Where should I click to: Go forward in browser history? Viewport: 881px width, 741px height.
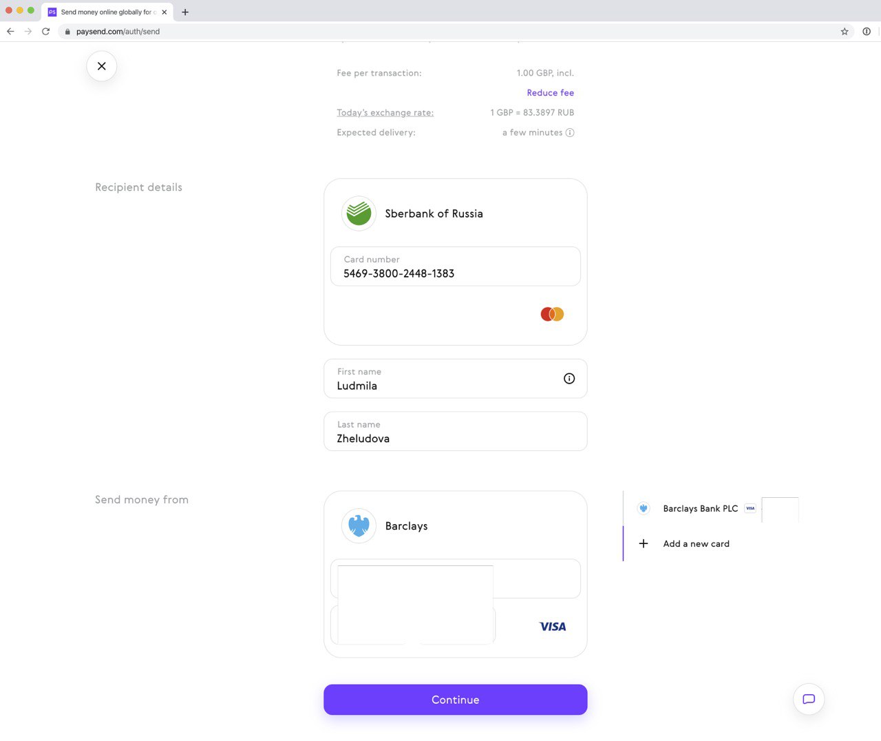click(x=28, y=32)
